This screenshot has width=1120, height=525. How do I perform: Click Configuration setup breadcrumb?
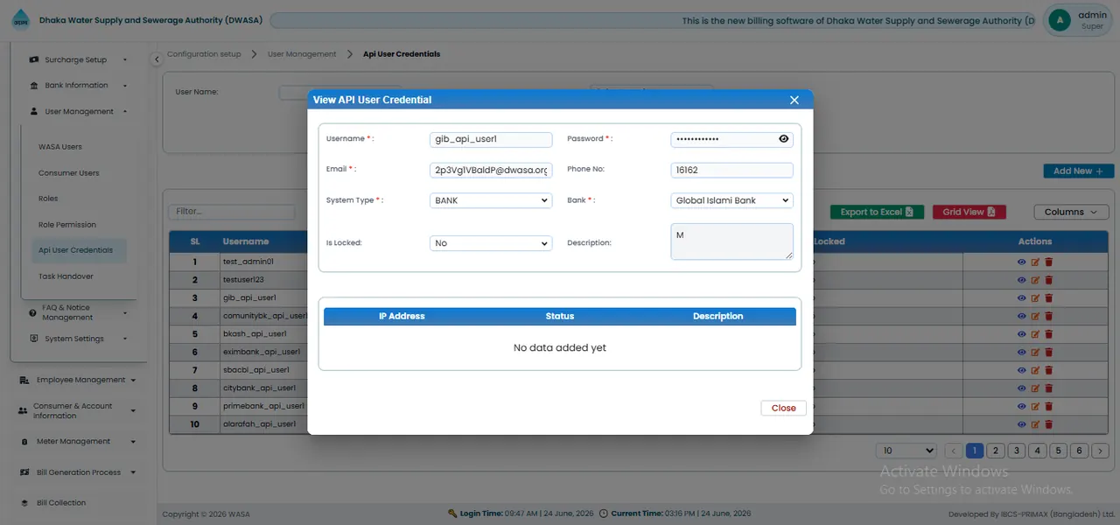point(204,54)
